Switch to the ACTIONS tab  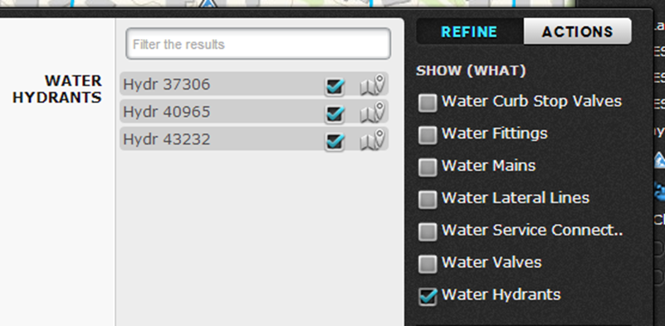[577, 32]
